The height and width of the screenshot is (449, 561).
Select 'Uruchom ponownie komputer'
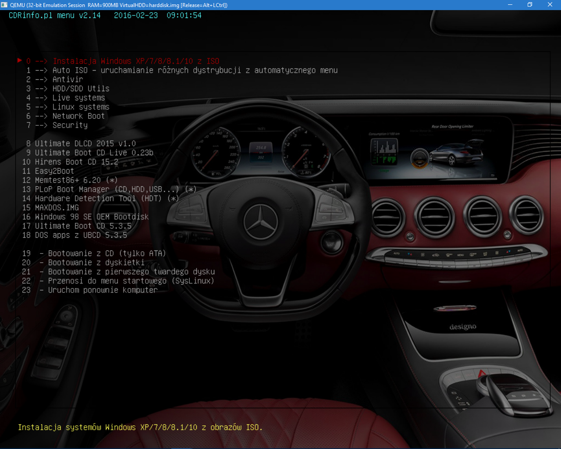click(x=90, y=291)
